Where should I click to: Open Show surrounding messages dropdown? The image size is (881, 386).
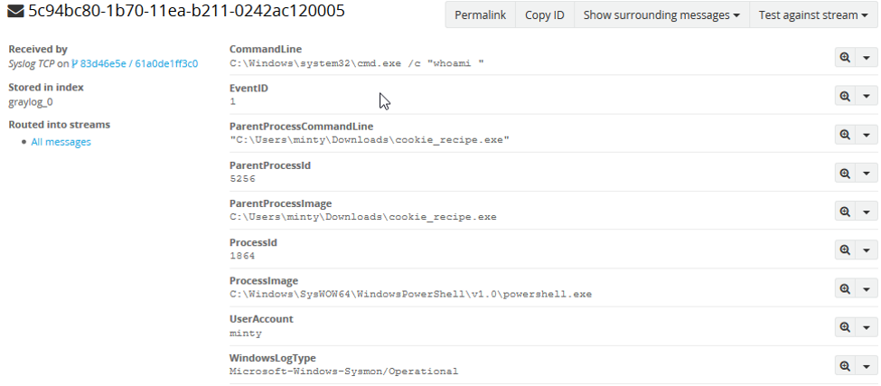662,15
